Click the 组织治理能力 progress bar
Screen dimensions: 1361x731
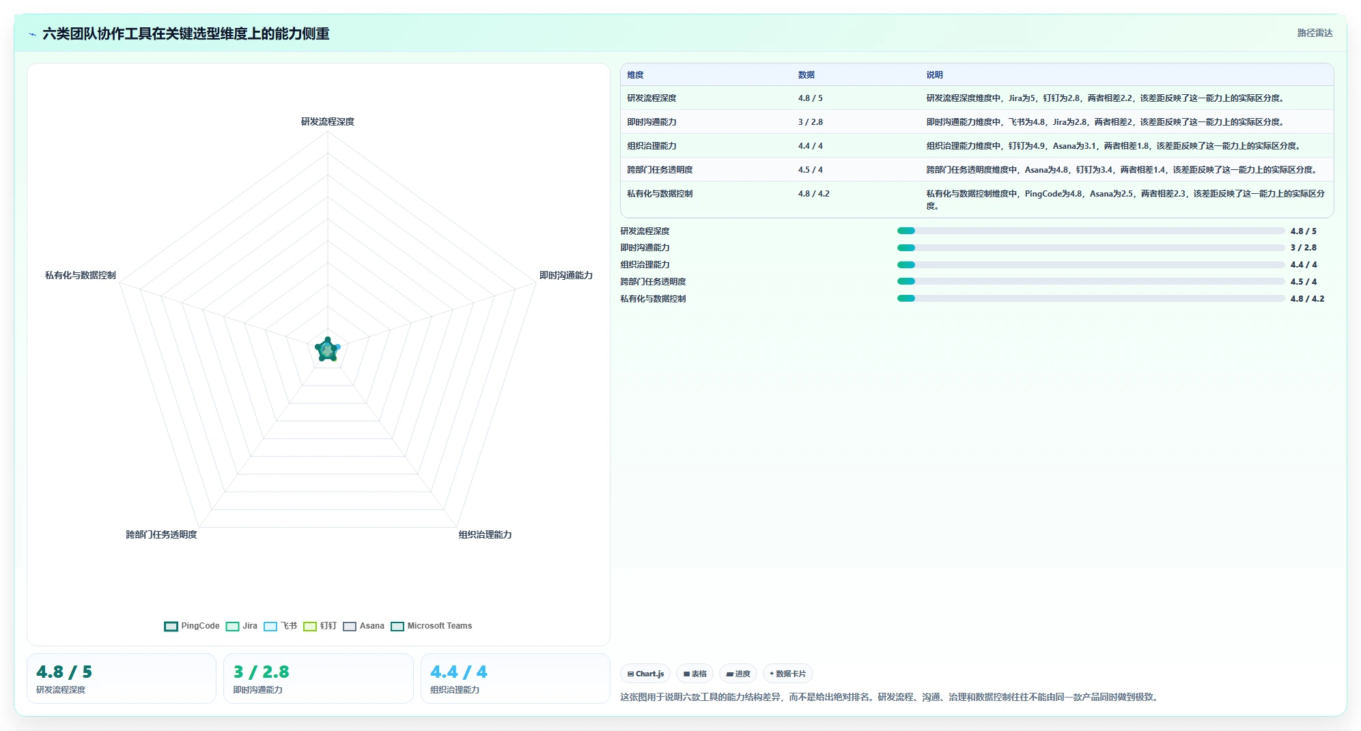[x=1091, y=265]
